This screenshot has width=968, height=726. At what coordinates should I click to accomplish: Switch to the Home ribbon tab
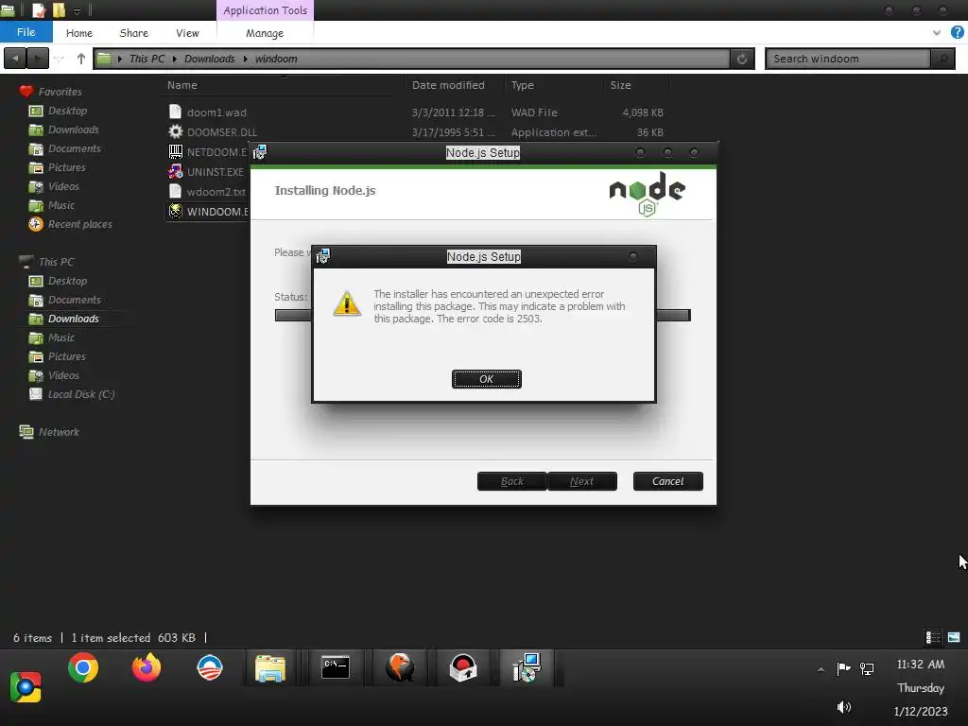point(79,33)
